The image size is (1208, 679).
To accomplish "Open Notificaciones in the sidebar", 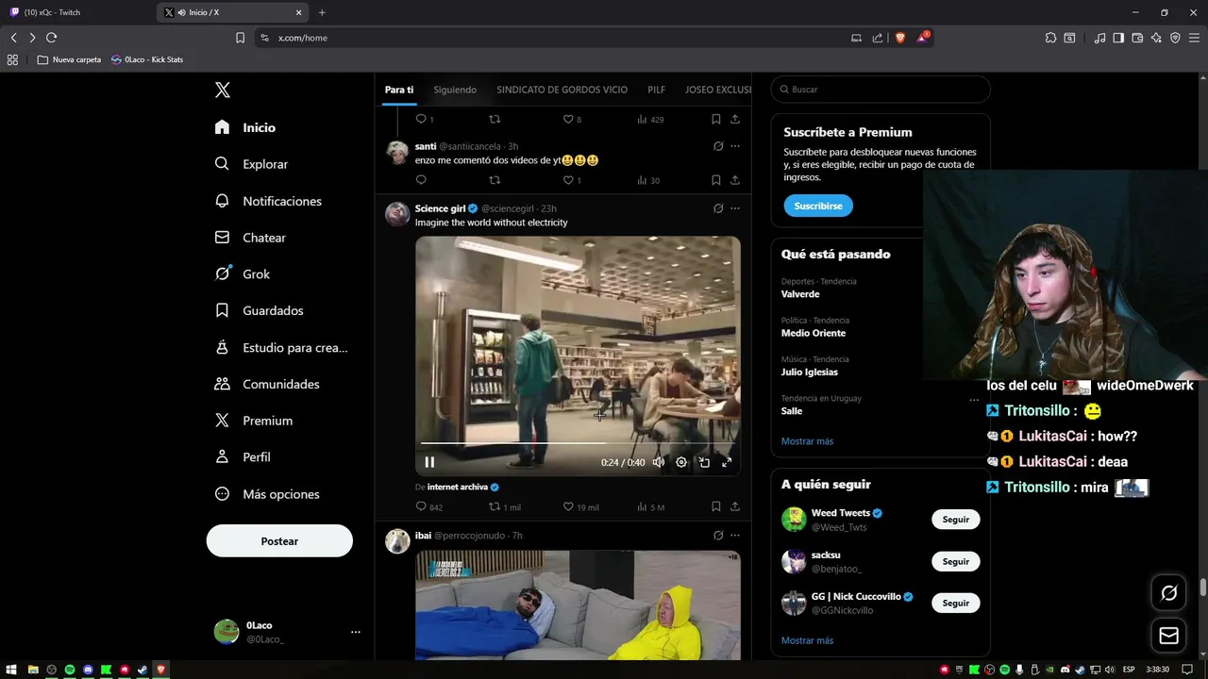I will 268,201.
